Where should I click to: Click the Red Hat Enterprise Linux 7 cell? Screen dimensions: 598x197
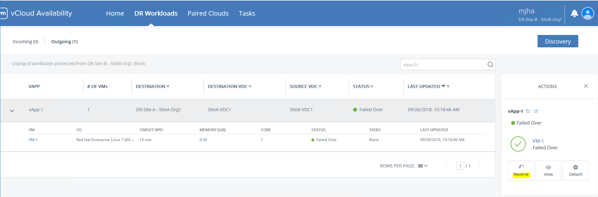[105, 140]
